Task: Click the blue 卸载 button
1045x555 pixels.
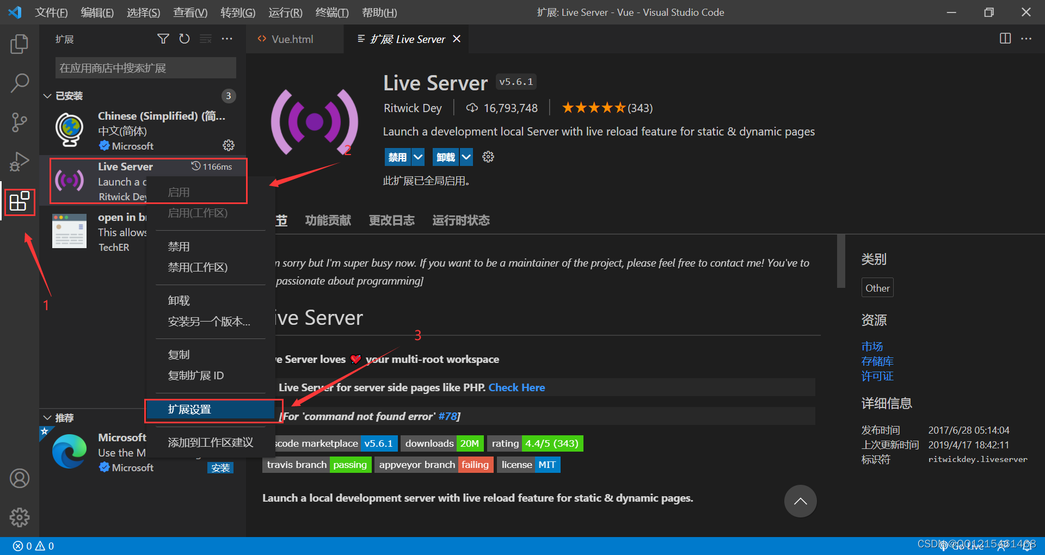Action: (x=446, y=157)
